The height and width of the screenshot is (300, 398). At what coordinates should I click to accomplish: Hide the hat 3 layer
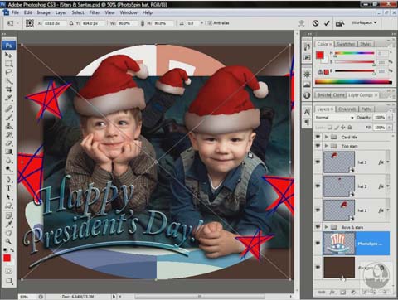pyautogui.click(x=318, y=162)
